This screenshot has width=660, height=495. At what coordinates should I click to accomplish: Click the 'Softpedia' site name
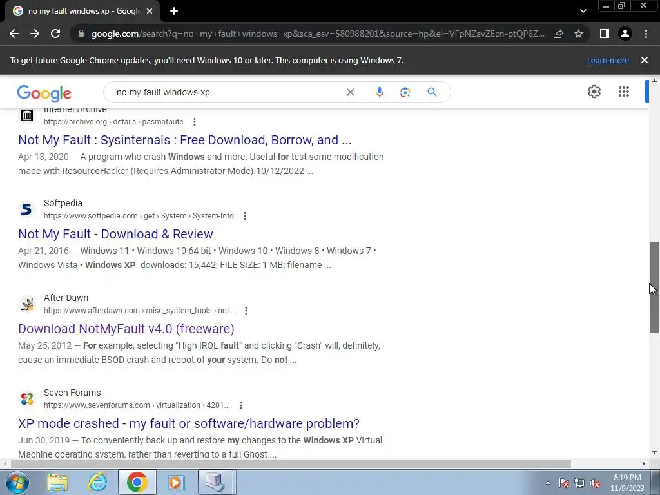pos(63,203)
